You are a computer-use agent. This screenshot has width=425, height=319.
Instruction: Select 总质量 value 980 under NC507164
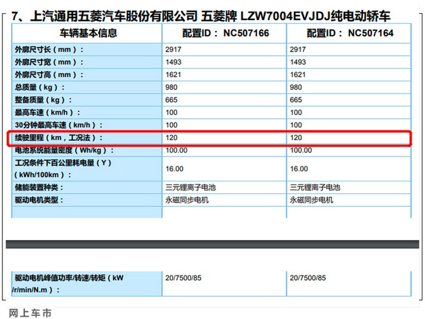tap(296, 88)
